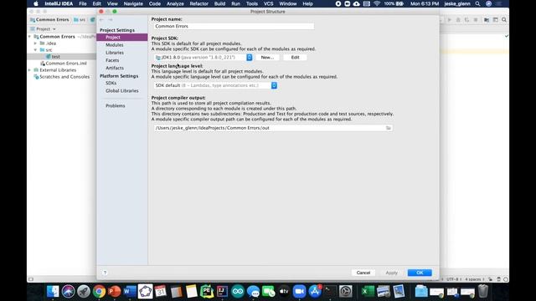The image size is (536, 301).
Task: Click the forward arrow in Project Structure
Action: click(x=110, y=20)
